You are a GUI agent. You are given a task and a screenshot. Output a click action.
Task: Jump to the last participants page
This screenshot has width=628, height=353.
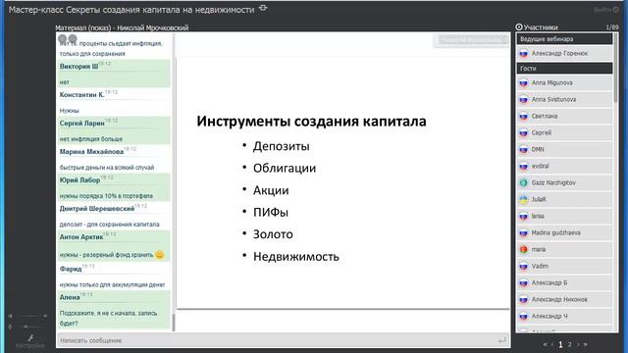(585, 344)
